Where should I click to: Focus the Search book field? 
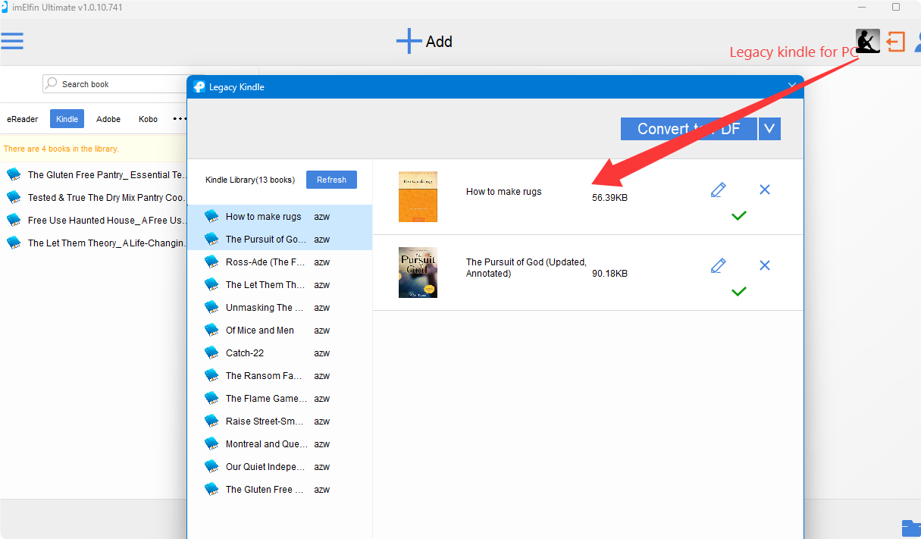[x=115, y=83]
